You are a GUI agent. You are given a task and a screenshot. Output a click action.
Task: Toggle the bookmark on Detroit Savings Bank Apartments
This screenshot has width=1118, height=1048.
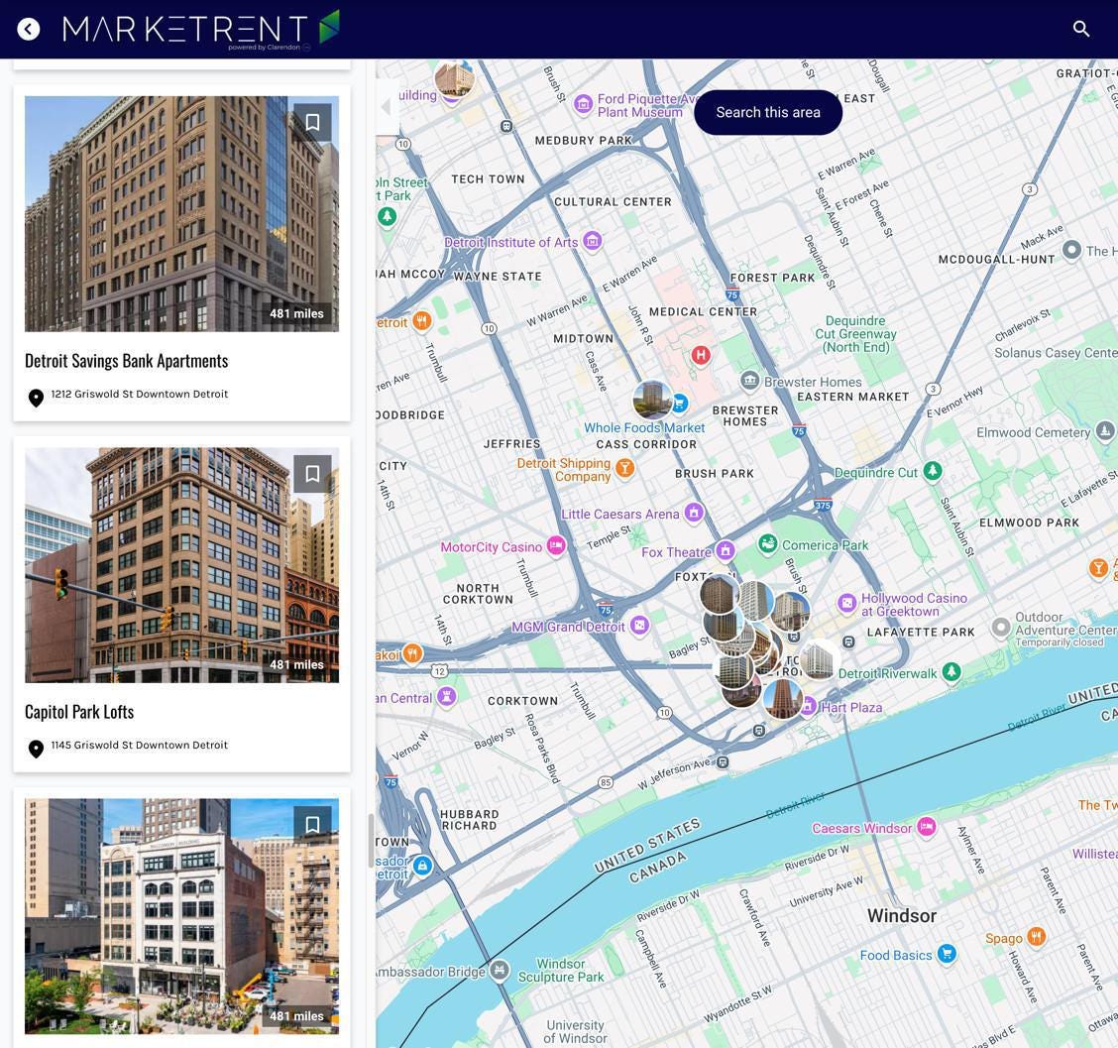[x=313, y=122]
